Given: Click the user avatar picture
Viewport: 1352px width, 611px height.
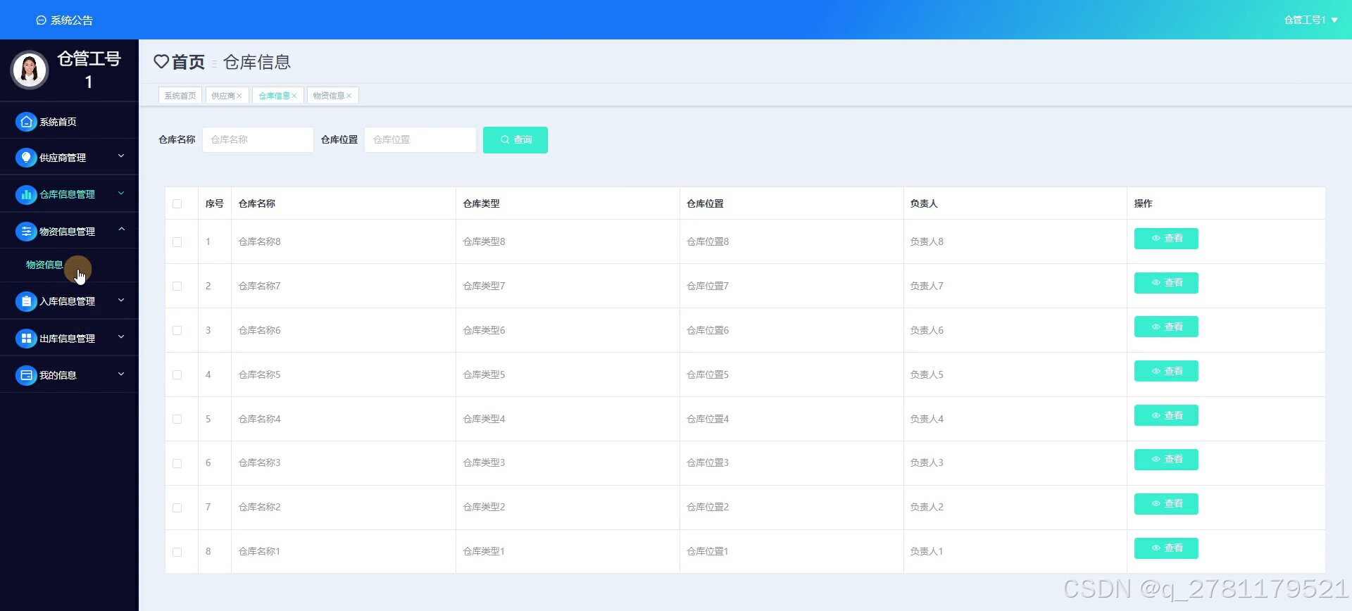Looking at the screenshot, I should [x=30, y=70].
